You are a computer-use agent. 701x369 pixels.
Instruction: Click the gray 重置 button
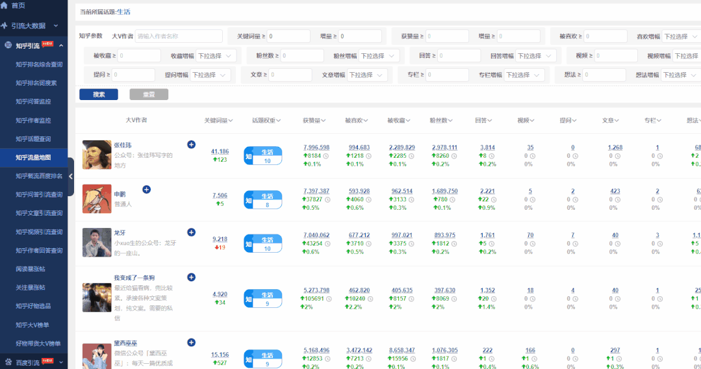click(149, 94)
